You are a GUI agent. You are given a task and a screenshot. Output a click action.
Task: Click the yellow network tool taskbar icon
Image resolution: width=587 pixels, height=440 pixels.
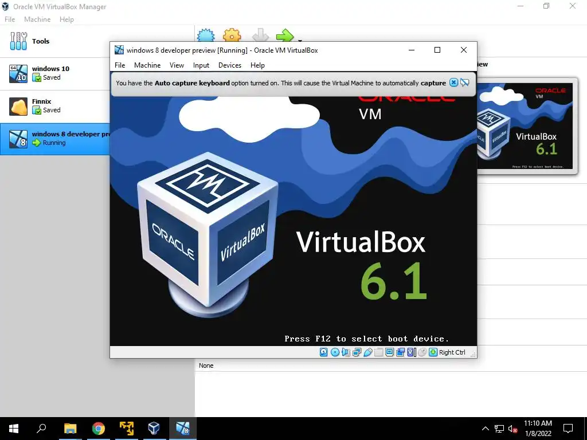tap(127, 429)
